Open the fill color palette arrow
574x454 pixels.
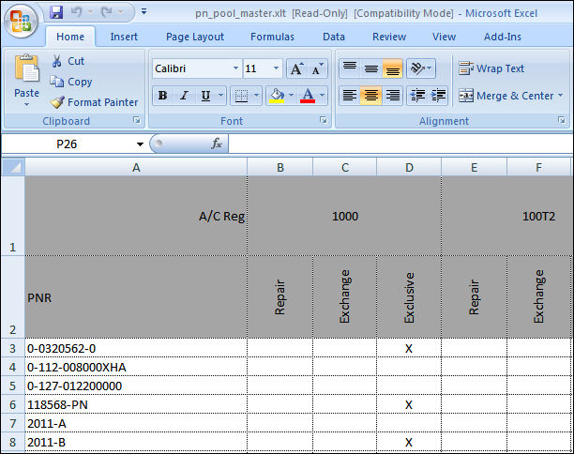pos(292,96)
